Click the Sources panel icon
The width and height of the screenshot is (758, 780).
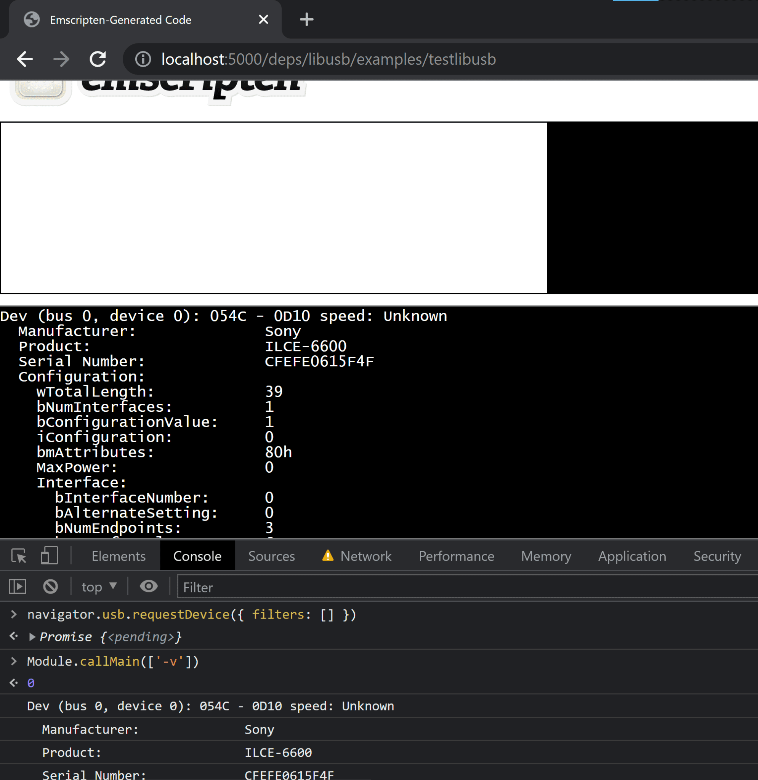pos(272,555)
